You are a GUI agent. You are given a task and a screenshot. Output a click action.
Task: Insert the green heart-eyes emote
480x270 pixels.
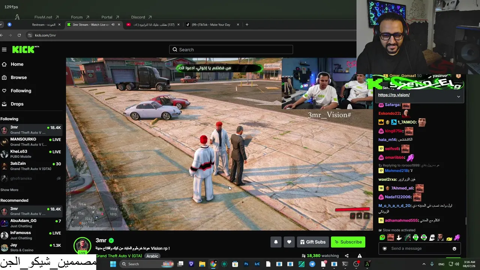click(x=382, y=237)
